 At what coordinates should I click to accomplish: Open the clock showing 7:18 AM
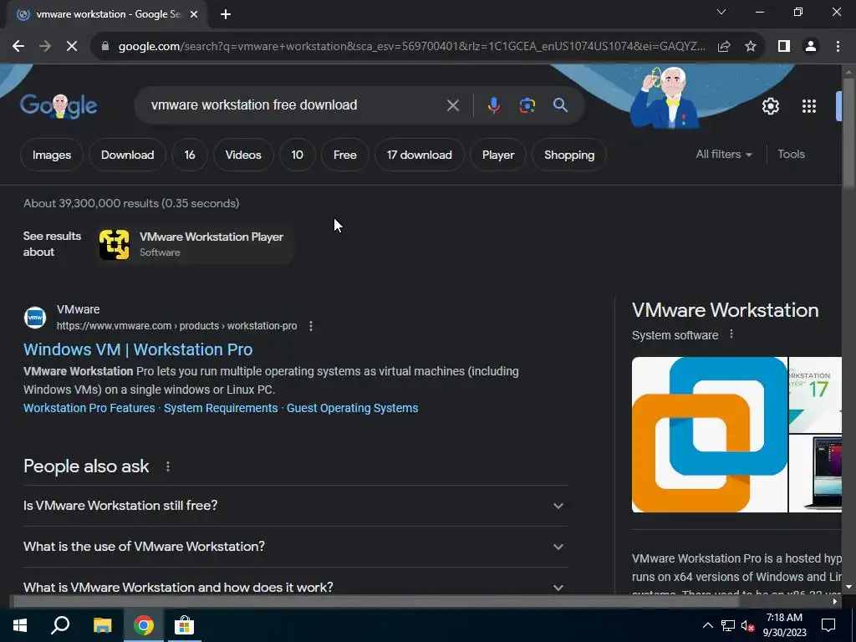tap(784, 625)
